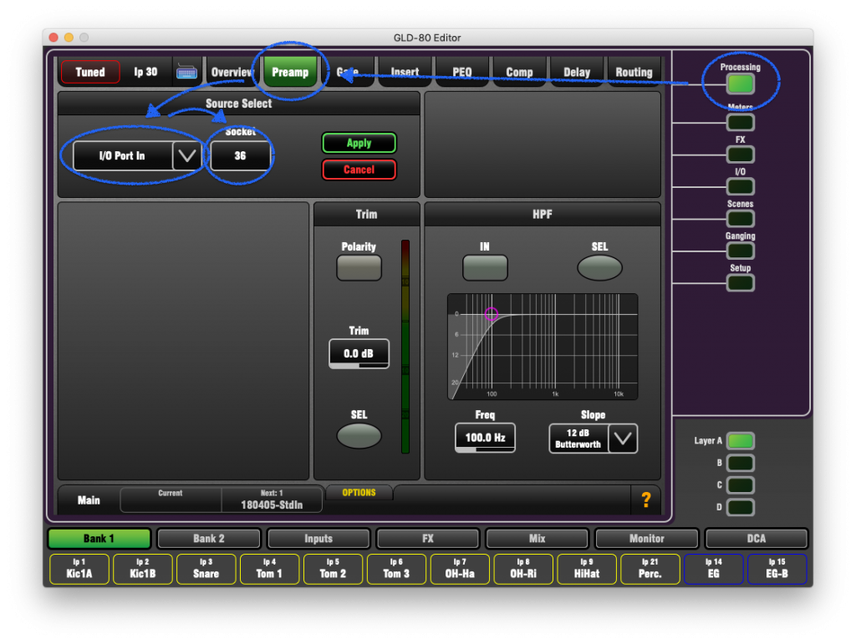Open the Setup mode button
Screen dimensions: 856x644
[741, 283]
